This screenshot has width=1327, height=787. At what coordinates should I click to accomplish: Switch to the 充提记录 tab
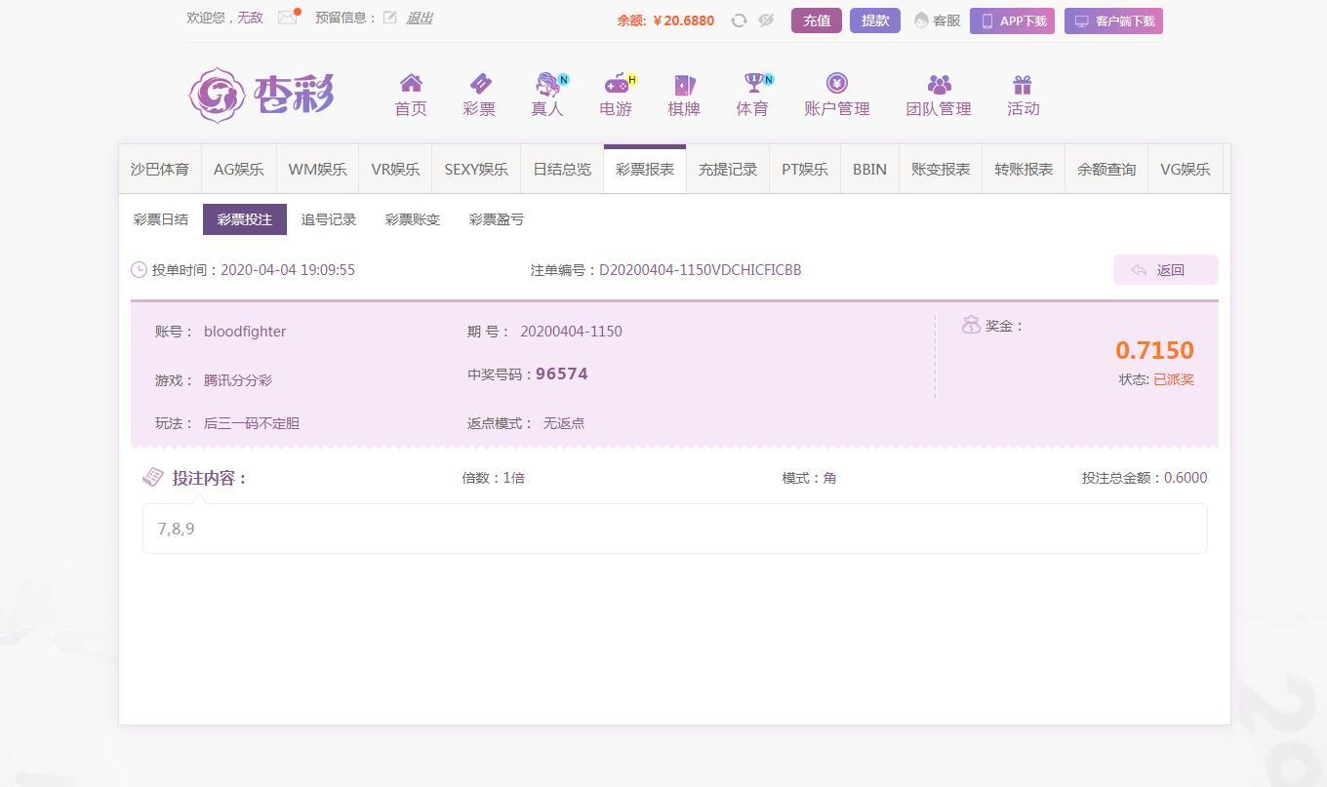(x=728, y=170)
